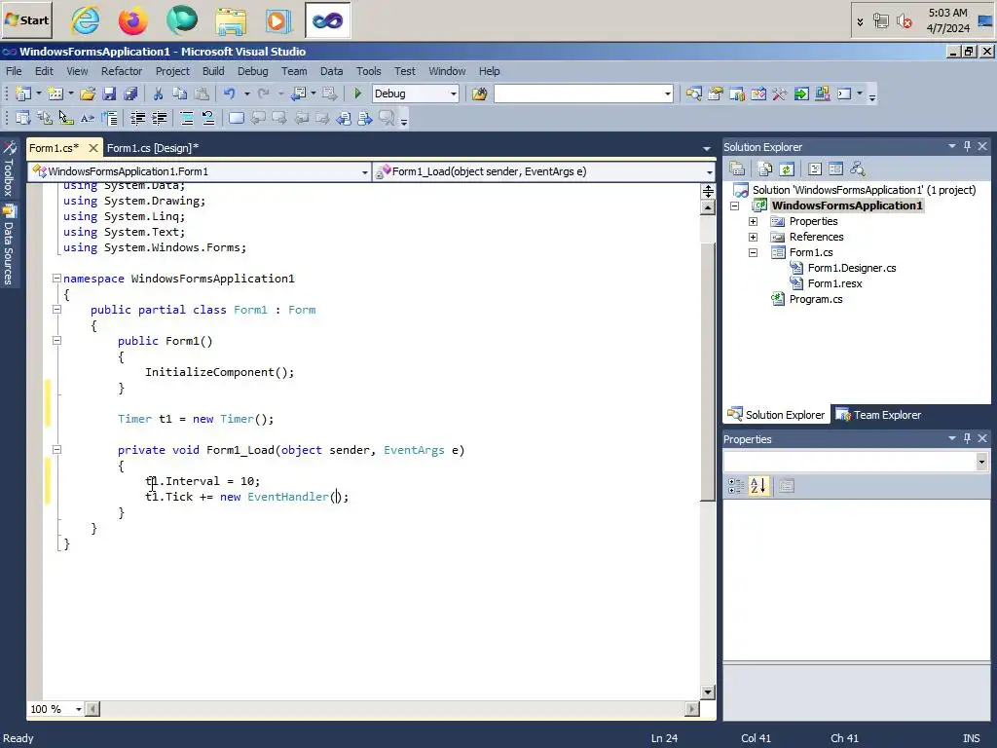
Task: Click View Code in Solution Explorer toolbar
Action: click(x=815, y=169)
